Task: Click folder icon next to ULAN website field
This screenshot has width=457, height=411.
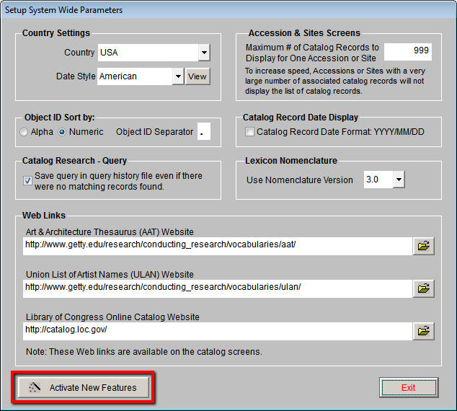Action: click(x=423, y=288)
